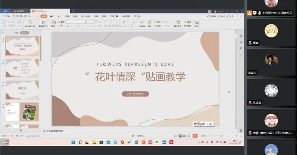Toggle bold formatting
297x155 pixels.
(68, 26)
